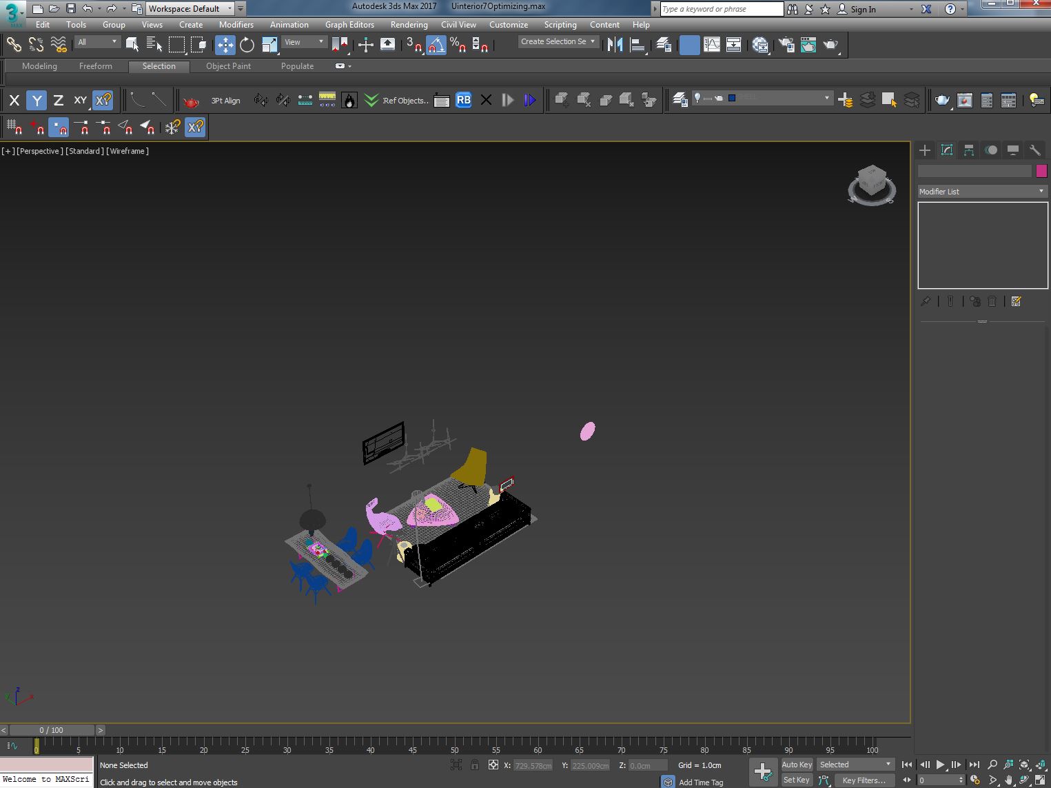
Task: Click the Mirror tool icon
Action: (615, 45)
